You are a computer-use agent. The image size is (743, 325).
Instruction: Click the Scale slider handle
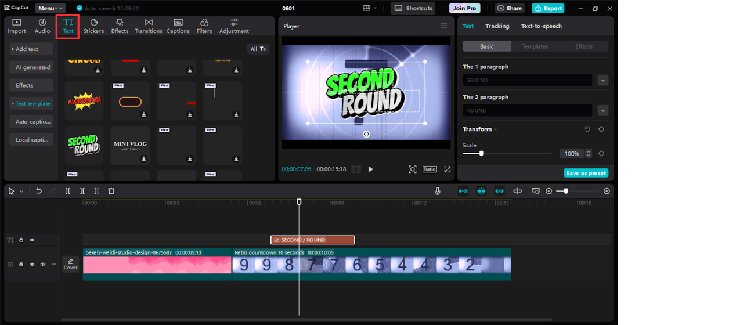pyautogui.click(x=481, y=154)
